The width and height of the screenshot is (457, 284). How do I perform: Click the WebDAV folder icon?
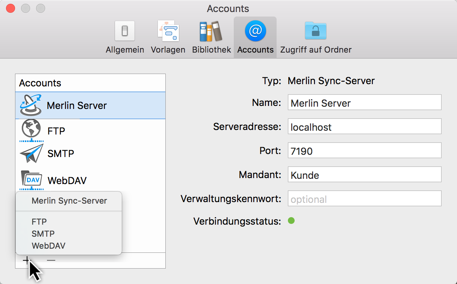pos(32,180)
